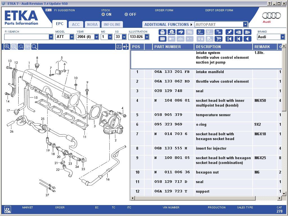Click the greyed-out question mark email icon

189,32
